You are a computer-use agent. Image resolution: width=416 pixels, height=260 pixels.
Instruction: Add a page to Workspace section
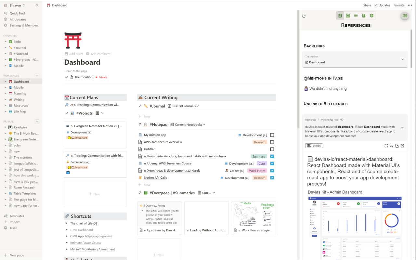point(37,76)
